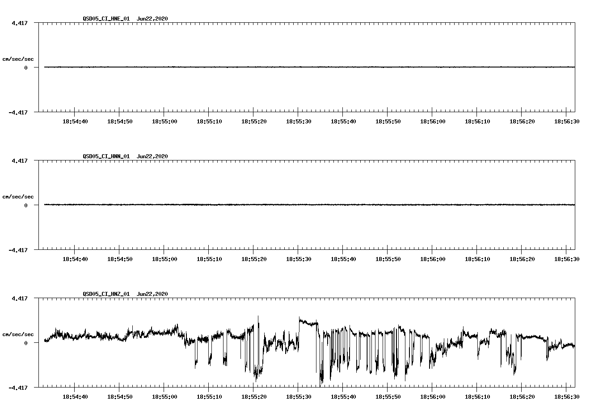The height and width of the screenshot is (413, 607).
Task: Click the 4.417 upper limit of HNE plot
Action: tap(20, 23)
